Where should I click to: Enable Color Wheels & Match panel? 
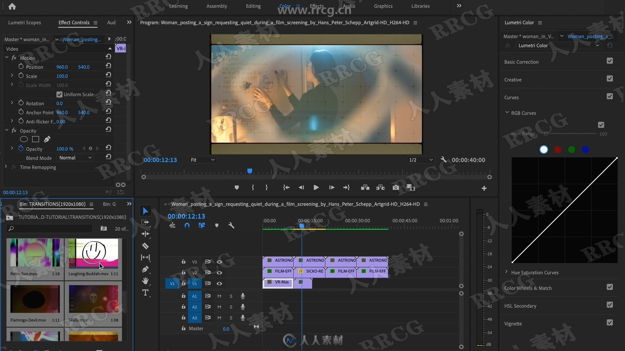pos(610,288)
